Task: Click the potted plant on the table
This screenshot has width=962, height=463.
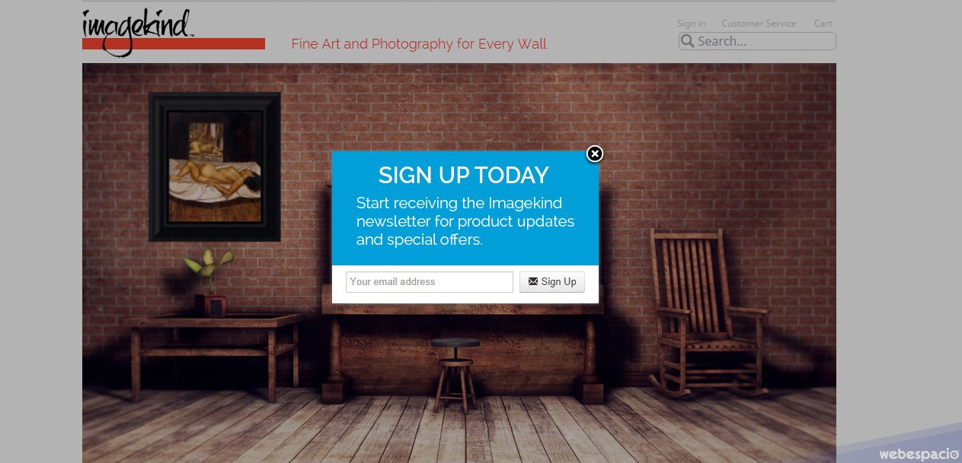Action: pos(206,280)
